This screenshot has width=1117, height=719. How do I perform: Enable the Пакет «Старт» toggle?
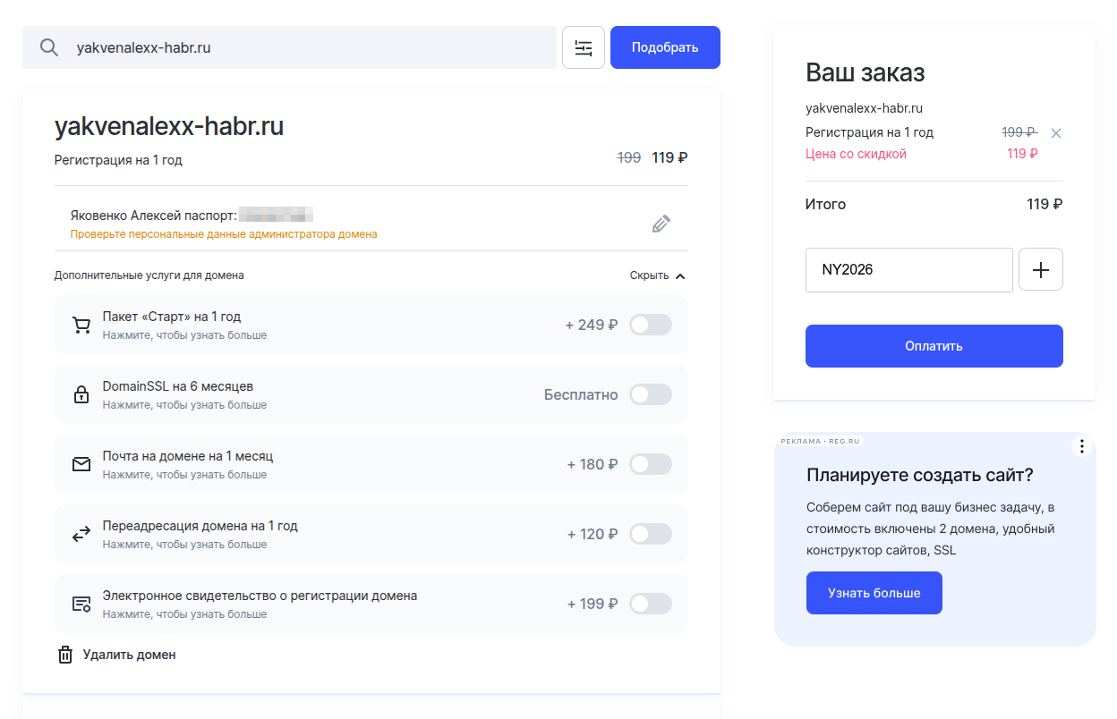click(650, 325)
